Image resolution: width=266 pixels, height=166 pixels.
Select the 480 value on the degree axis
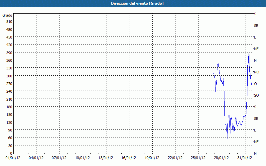click(x=10, y=30)
